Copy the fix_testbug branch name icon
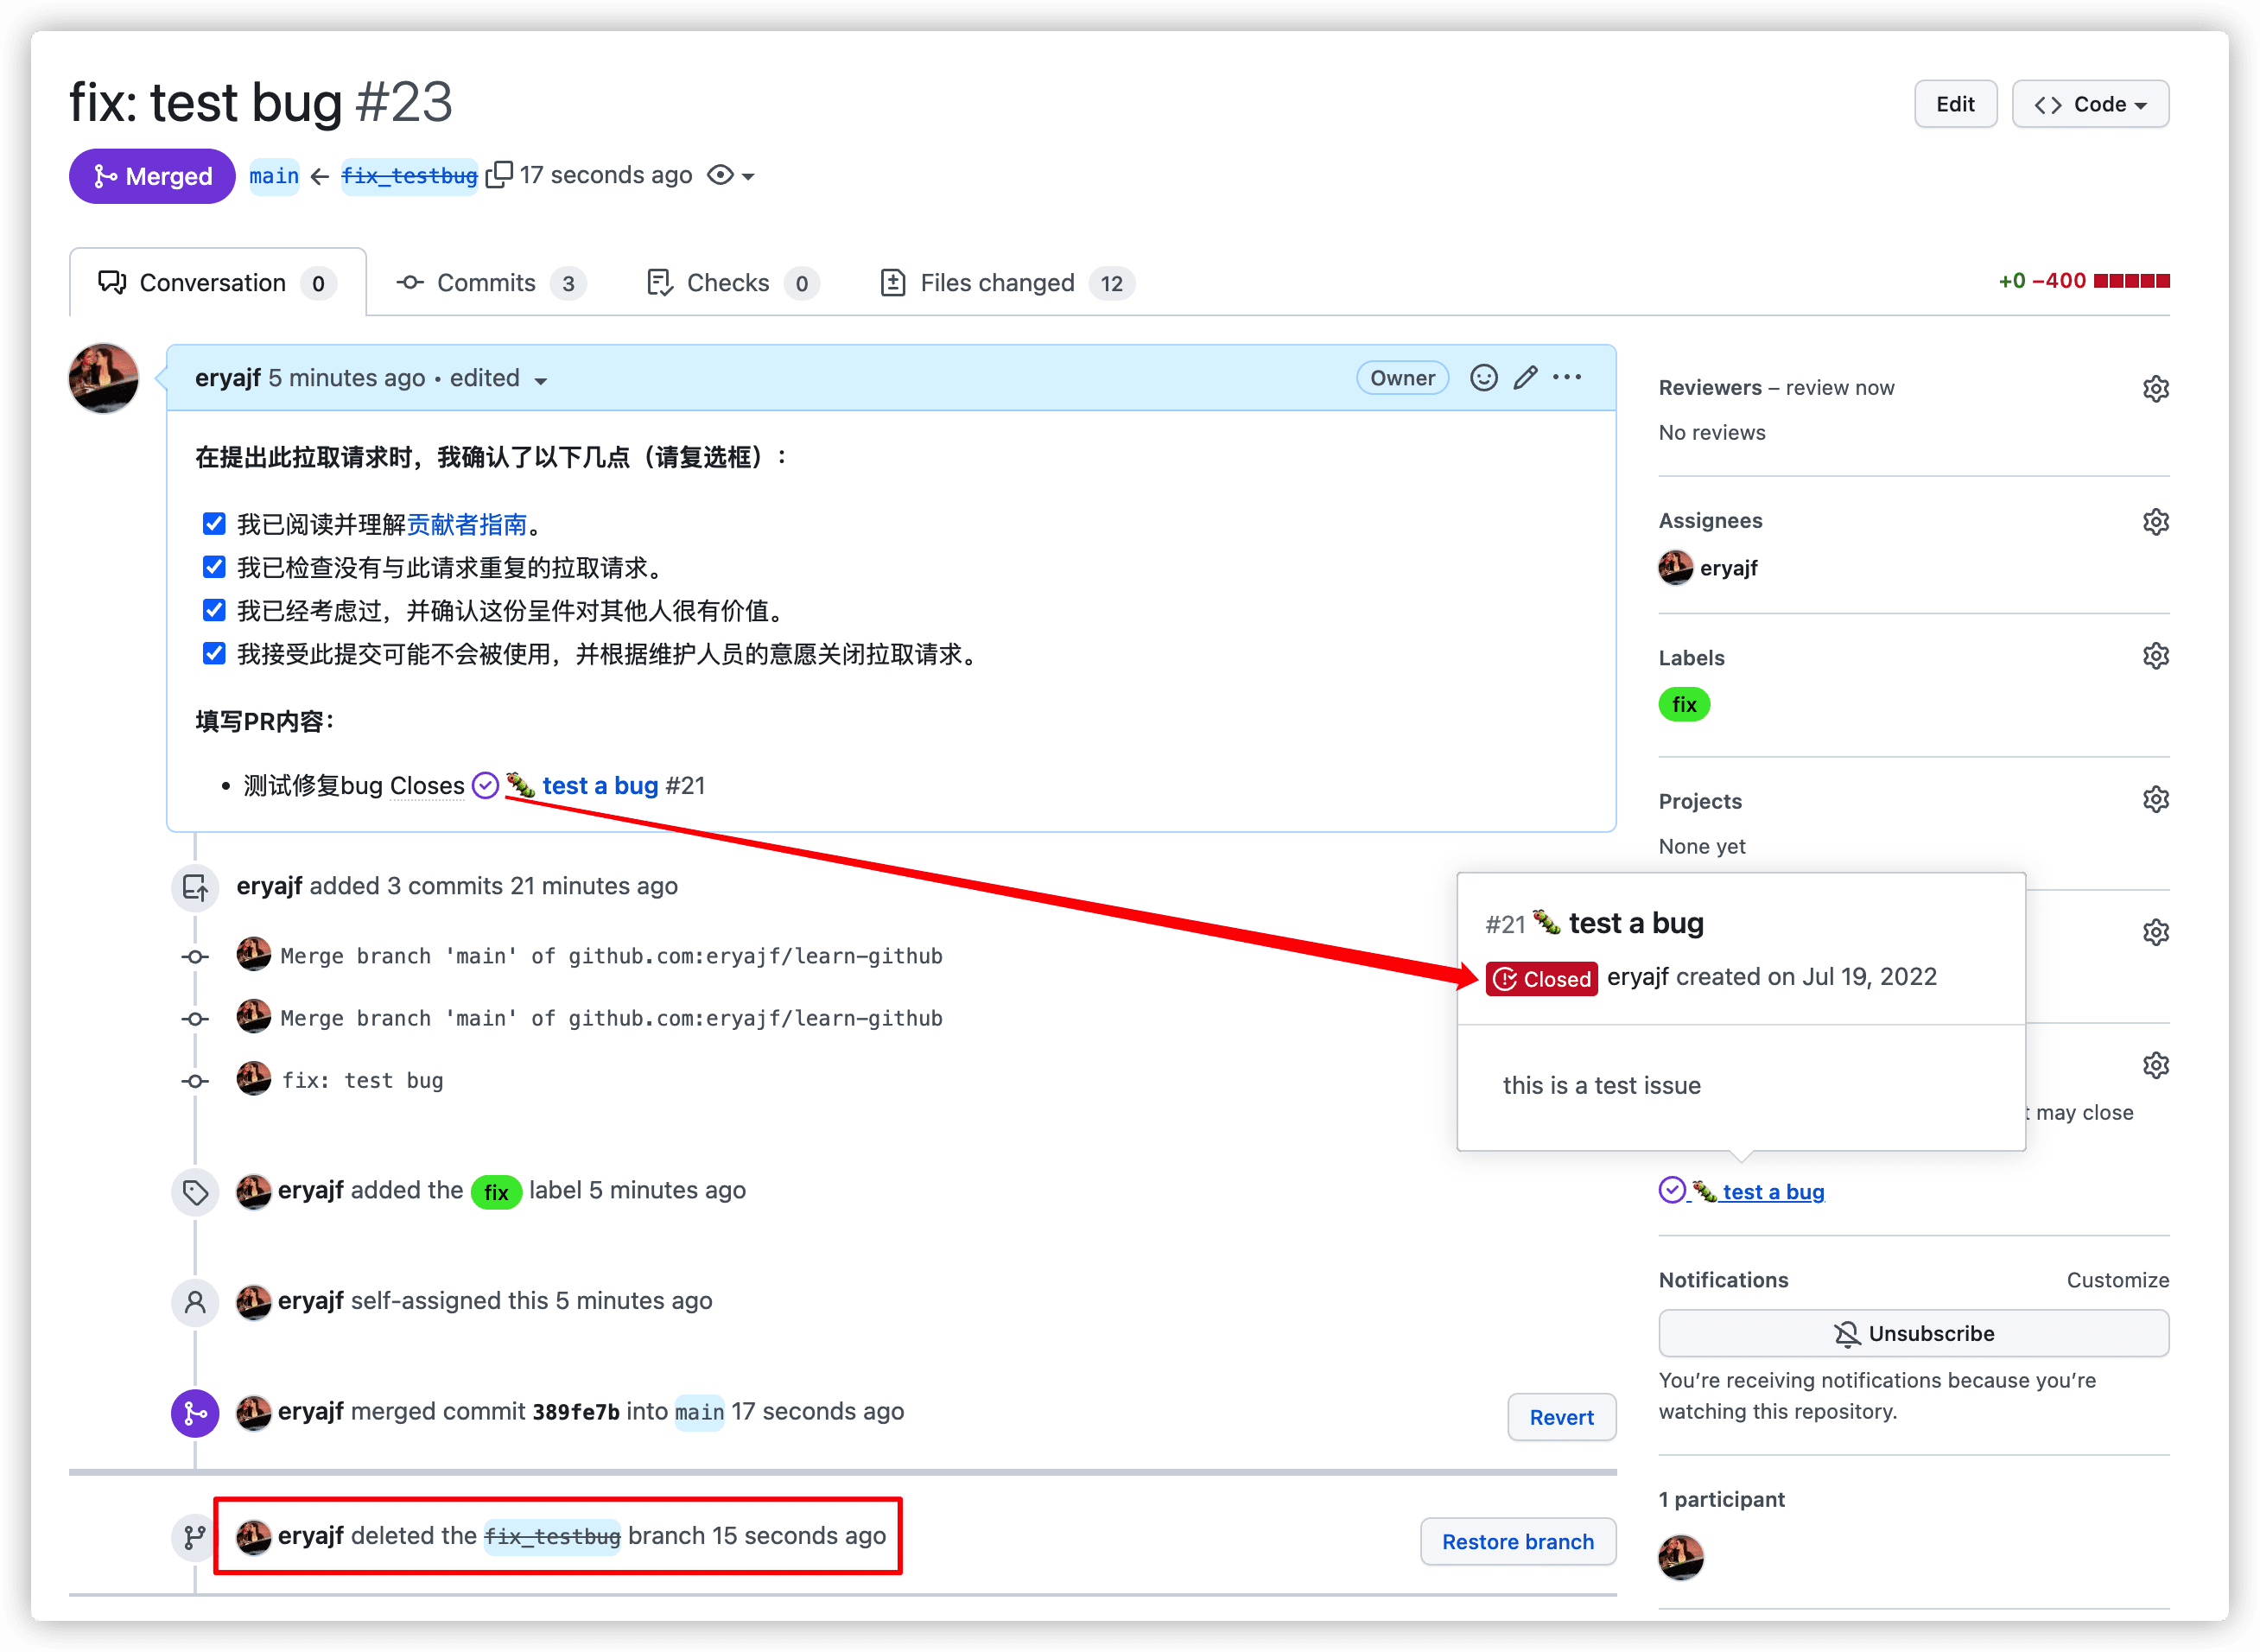 (499, 175)
